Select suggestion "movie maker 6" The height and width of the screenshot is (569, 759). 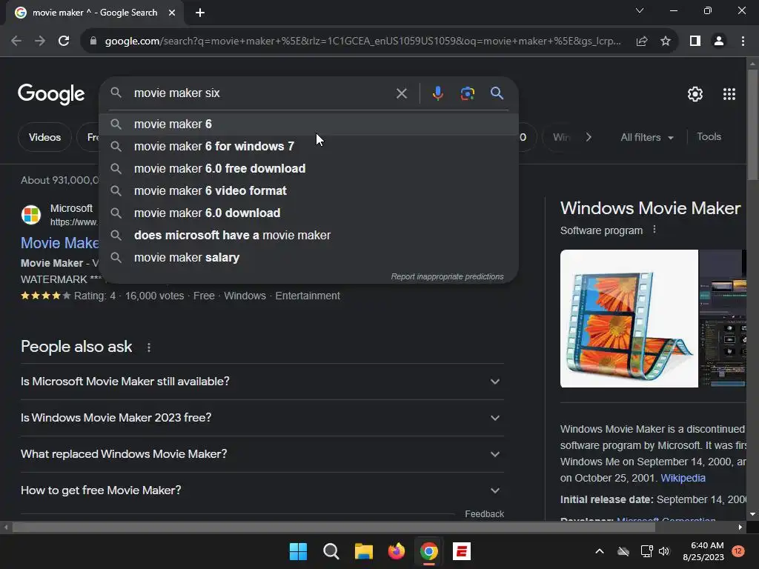click(309, 124)
